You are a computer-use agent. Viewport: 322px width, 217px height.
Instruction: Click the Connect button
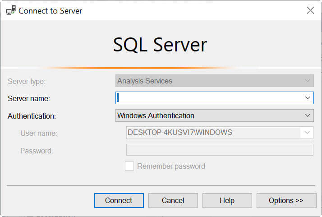click(x=119, y=200)
